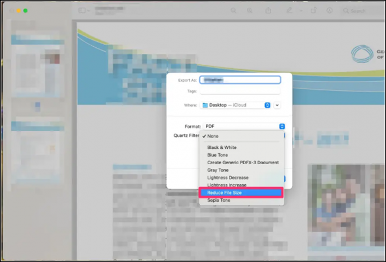386x262 pixels.
Task: Open the sidebar view menu button
Action: pyautogui.click(x=84, y=11)
